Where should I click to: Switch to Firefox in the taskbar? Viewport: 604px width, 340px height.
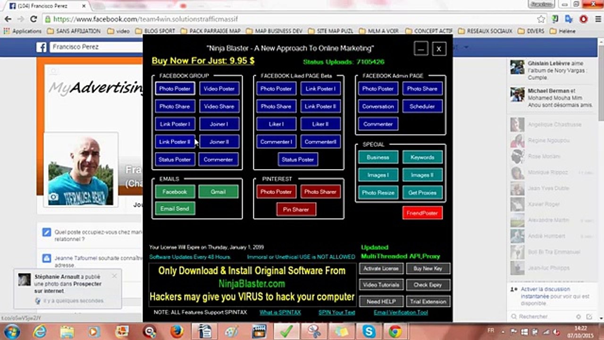tap(176, 331)
